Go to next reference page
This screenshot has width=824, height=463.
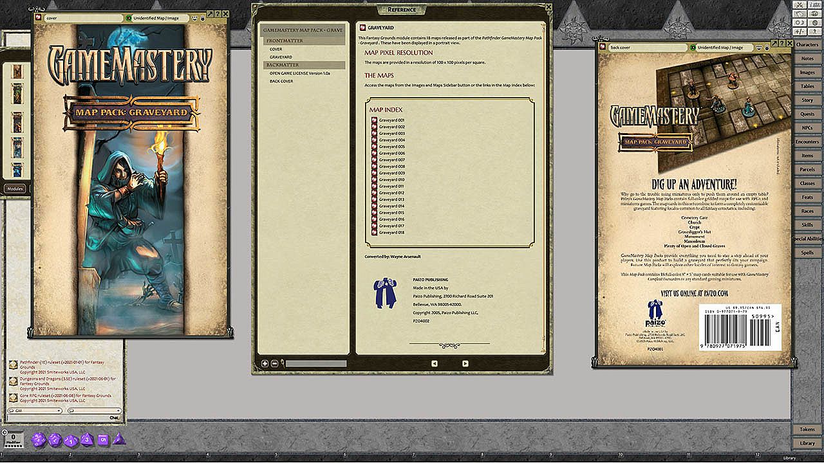465,363
